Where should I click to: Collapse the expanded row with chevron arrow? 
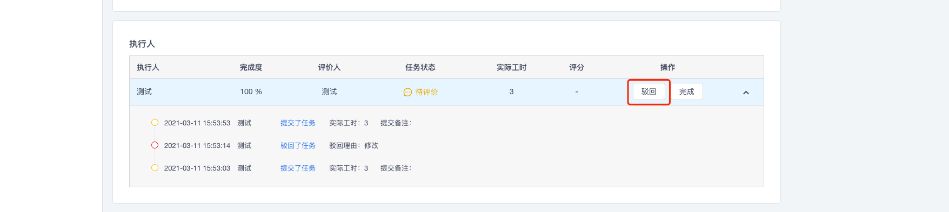click(x=746, y=93)
